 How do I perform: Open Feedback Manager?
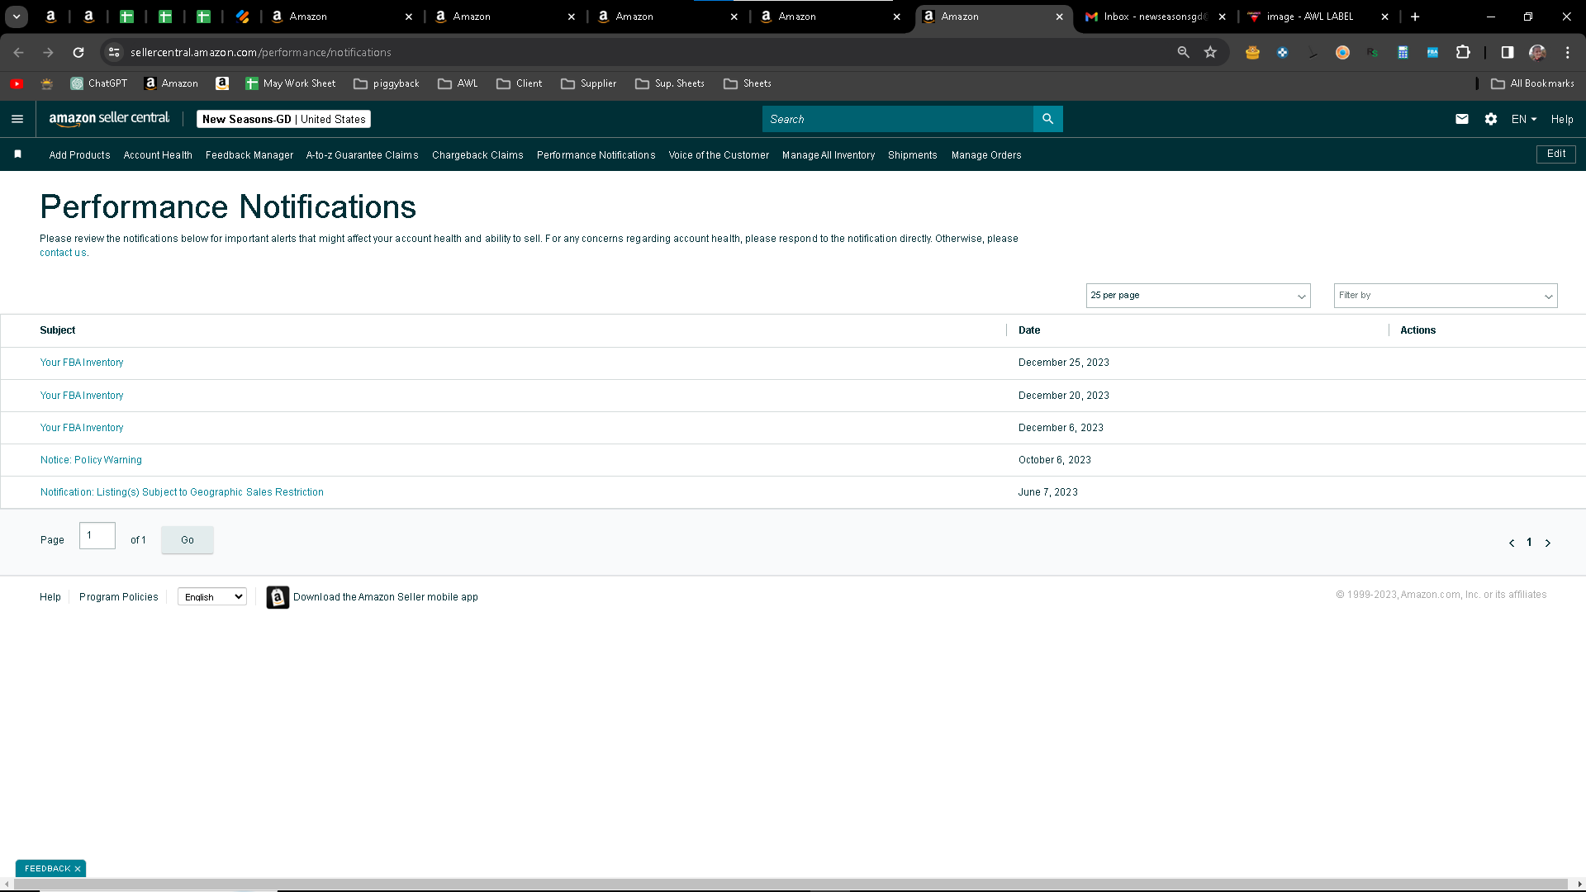[x=249, y=155]
